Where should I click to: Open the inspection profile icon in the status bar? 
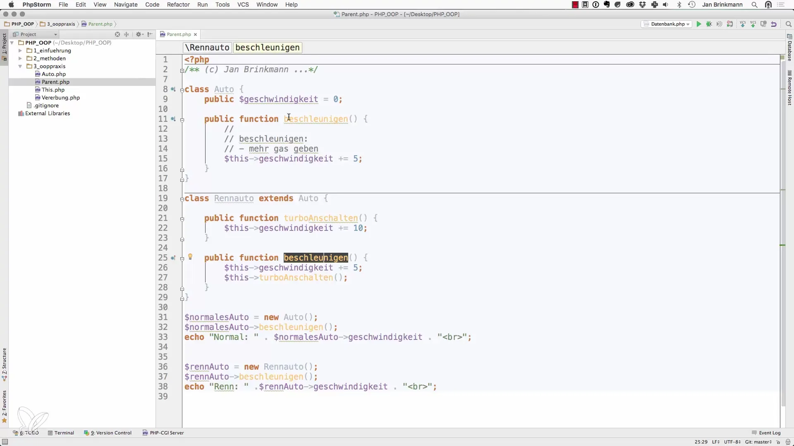click(788, 442)
